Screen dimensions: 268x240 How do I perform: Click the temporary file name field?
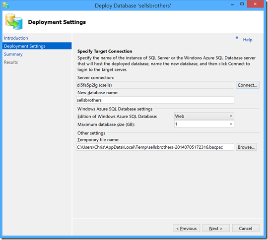(155, 147)
